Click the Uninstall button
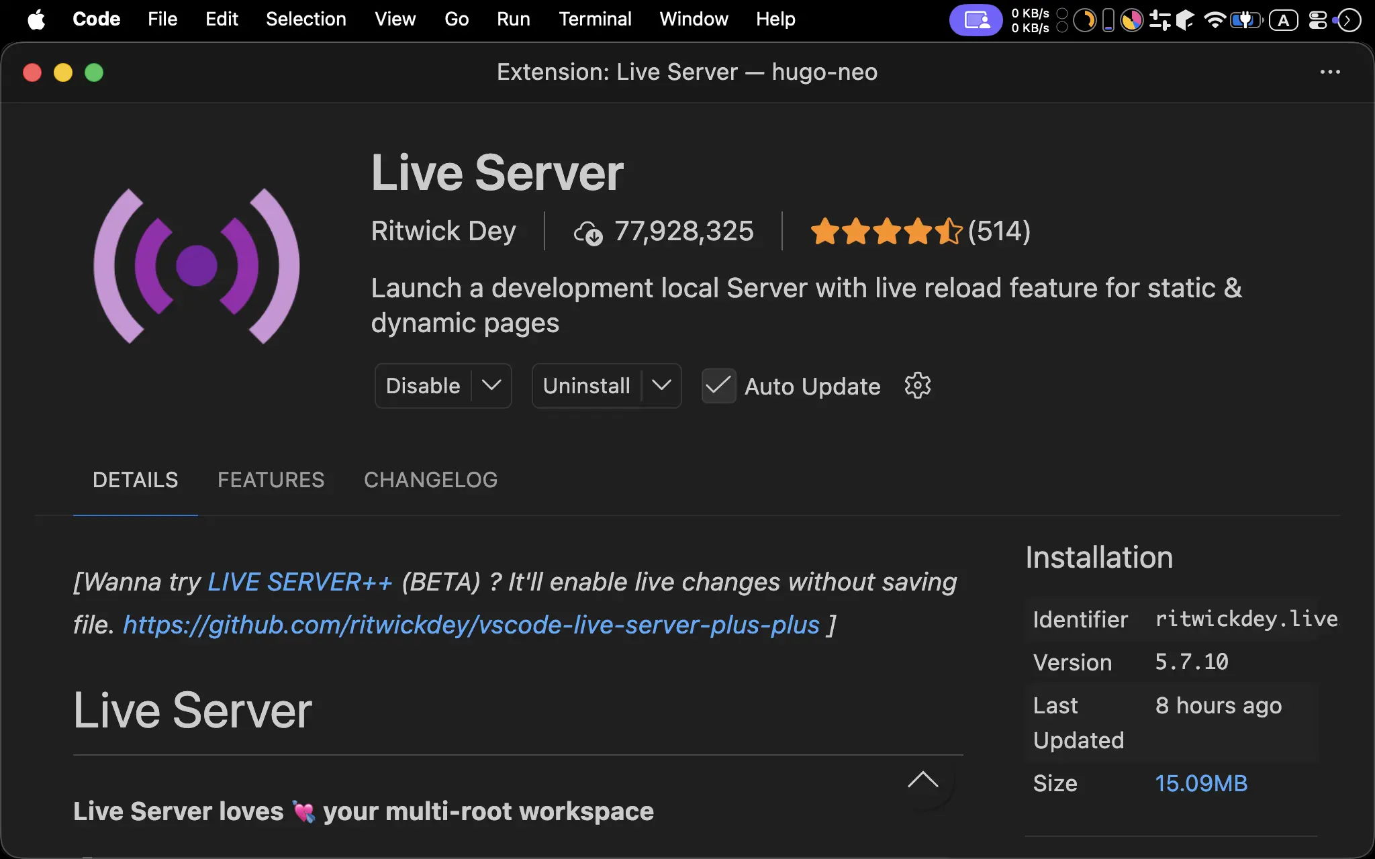The image size is (1375, 859). 587,386
